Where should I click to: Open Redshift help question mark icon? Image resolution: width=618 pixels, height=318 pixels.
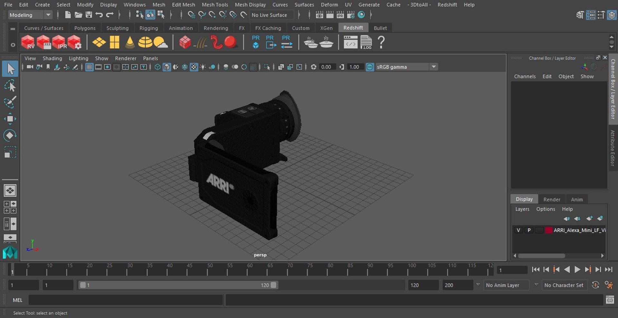381,42
